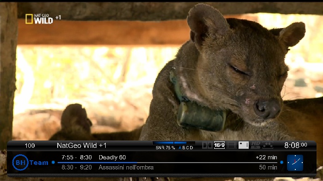Viewport: 323px width, 181px height.
Task: Click the dimmed recording indicator icon
Action: point(268,145)
